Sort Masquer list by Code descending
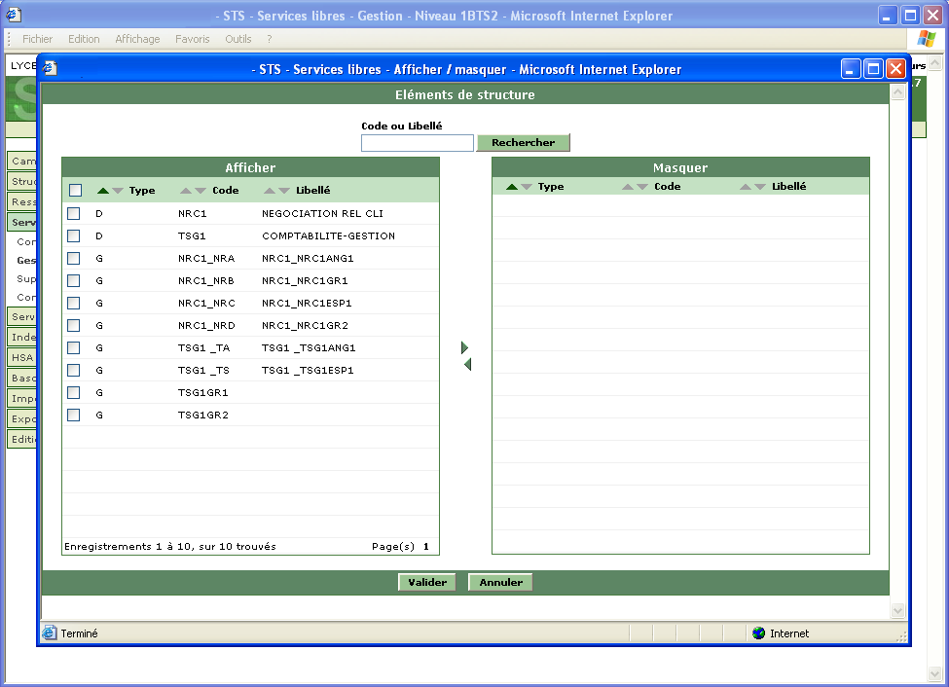Image resolution: width=949 pixels, height=687 pixels. tap(642, 187)
